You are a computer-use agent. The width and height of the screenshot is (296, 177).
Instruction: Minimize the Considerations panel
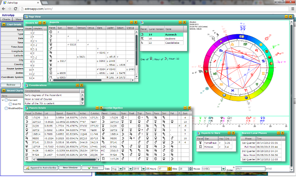pyautogui.click(x=77, y=85)
